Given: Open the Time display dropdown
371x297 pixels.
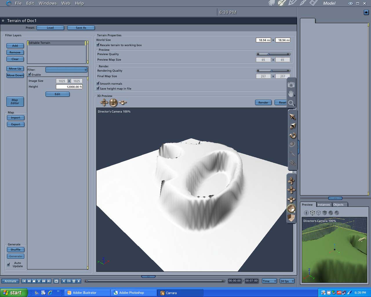Looking at the screenshot, I should 269,281.
